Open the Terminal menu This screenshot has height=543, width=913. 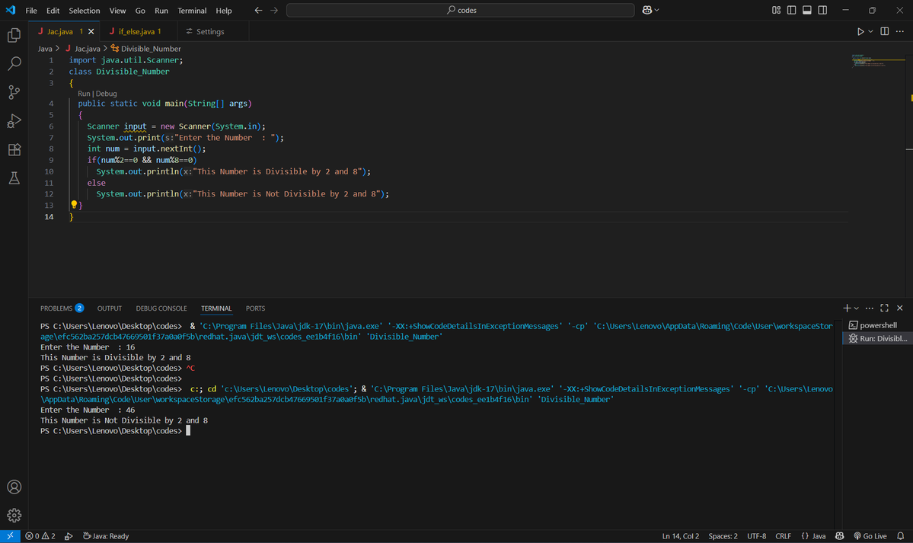tap(192, 11)
